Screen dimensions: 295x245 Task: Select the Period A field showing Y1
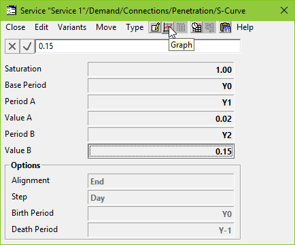161,102
